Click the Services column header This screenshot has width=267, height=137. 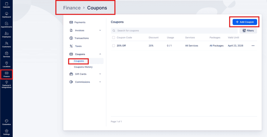pyautogui.click(x=190, y=38)
